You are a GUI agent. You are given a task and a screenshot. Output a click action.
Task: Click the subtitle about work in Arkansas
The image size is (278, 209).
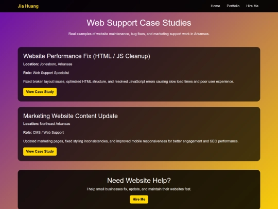tap(139, 34)
